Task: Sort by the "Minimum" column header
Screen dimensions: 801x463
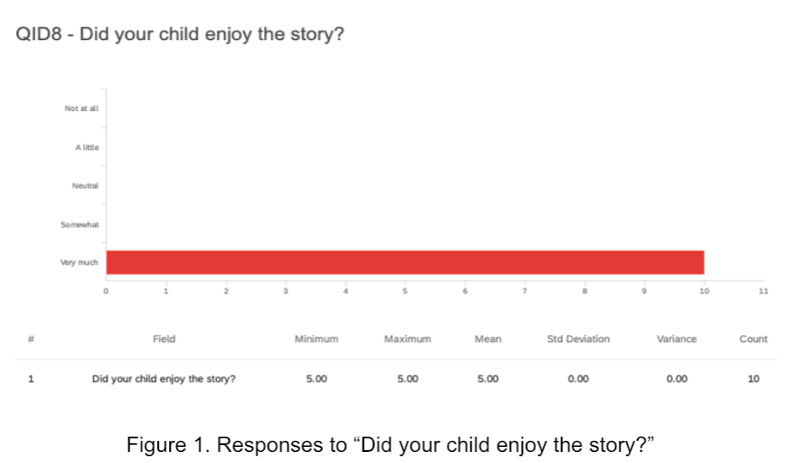Action: 316,339
